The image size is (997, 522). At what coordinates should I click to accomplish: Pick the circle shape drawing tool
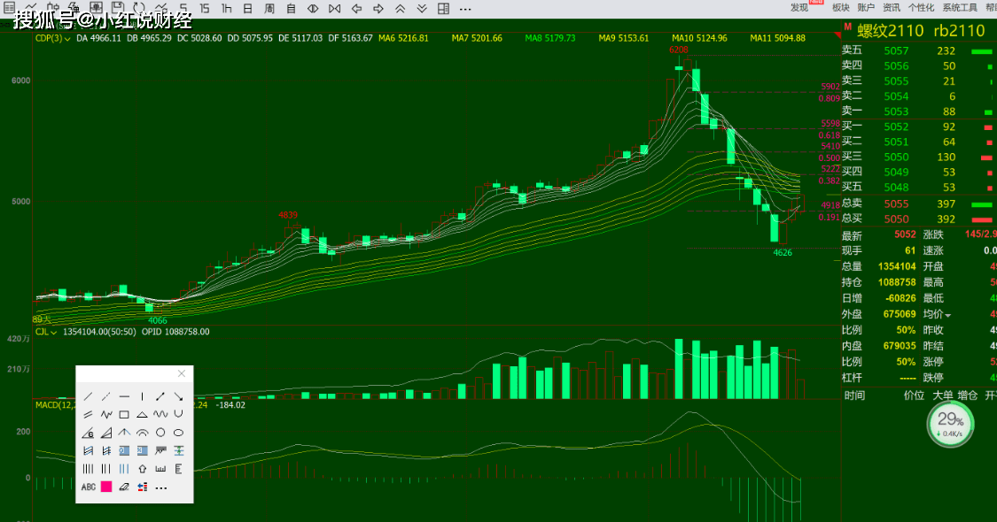[x=160, y=433]
